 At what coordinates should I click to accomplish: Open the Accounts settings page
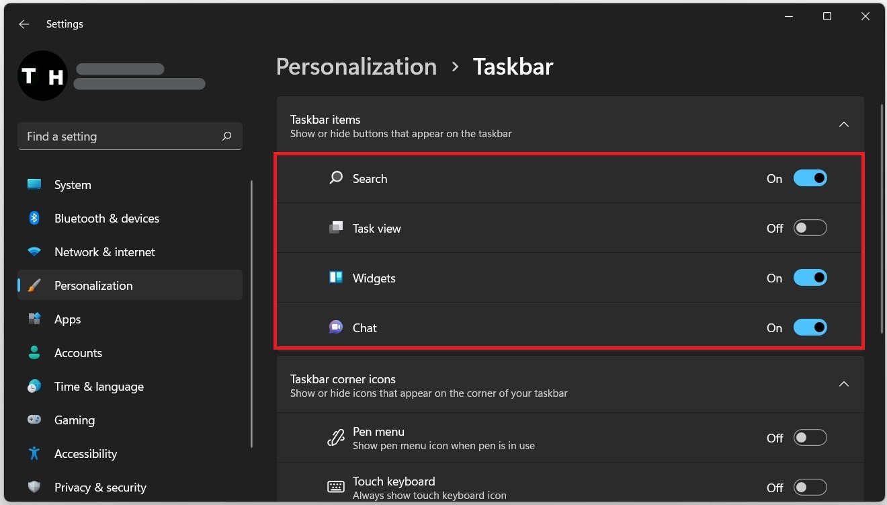point(130,353)
